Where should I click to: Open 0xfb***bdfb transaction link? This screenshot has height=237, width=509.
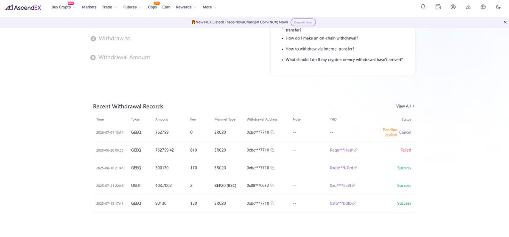pyautogui.click(x=341, y=204)
